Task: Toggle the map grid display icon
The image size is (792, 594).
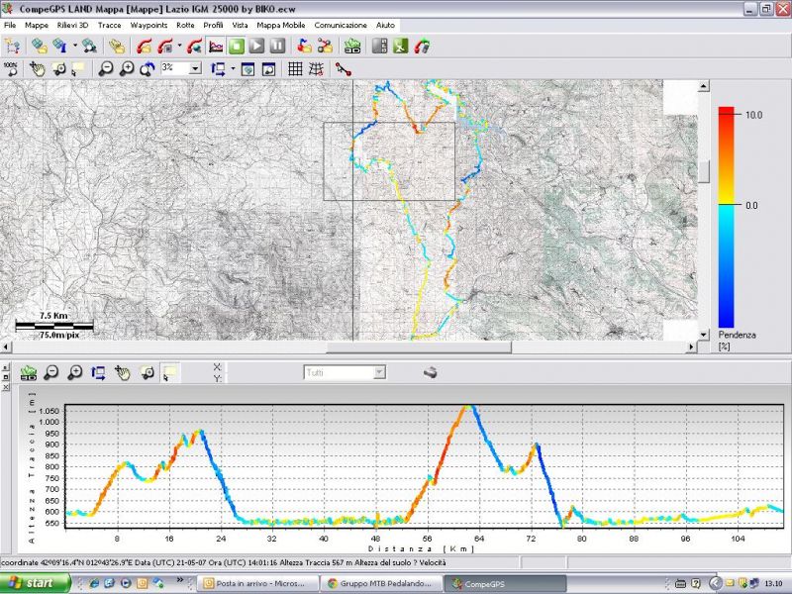Action: tap(295, 68)
